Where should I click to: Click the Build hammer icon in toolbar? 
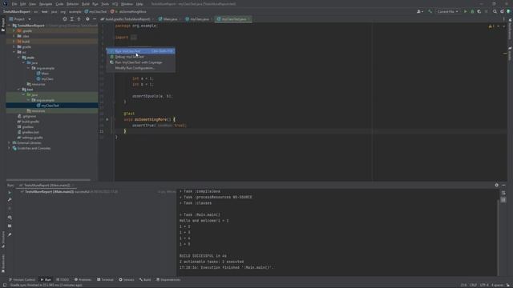(x=430, y=11)
